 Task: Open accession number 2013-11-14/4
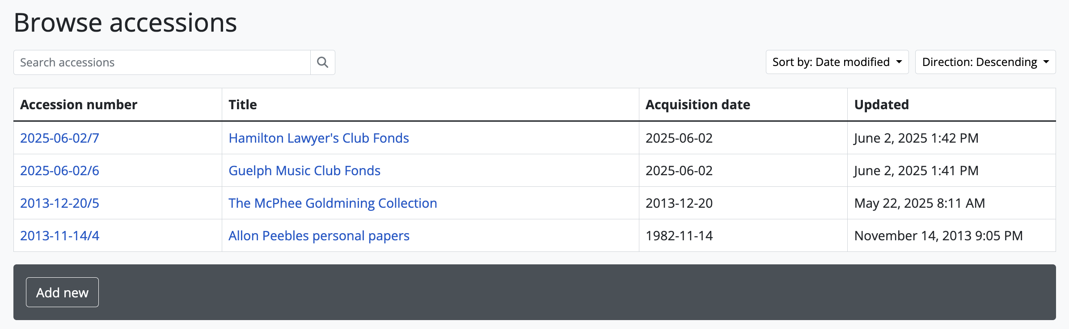tap(59, 236)
